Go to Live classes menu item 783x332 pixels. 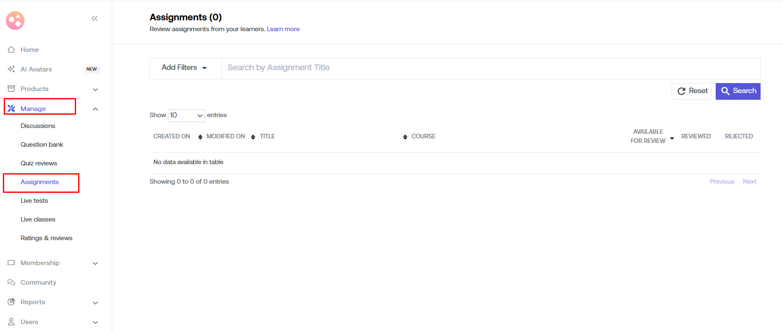coord(38,219)
